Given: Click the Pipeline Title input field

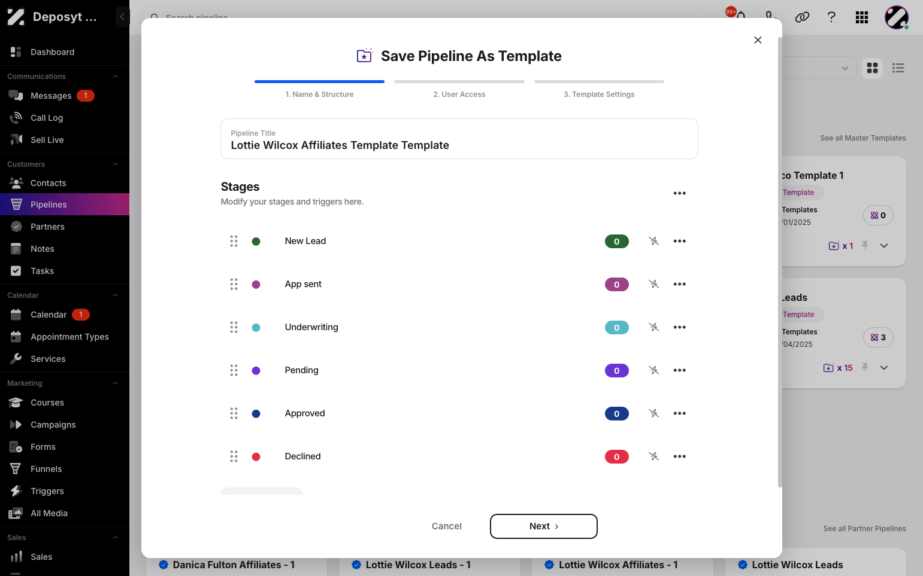Looking at the screenshot, I should [459, 139].
